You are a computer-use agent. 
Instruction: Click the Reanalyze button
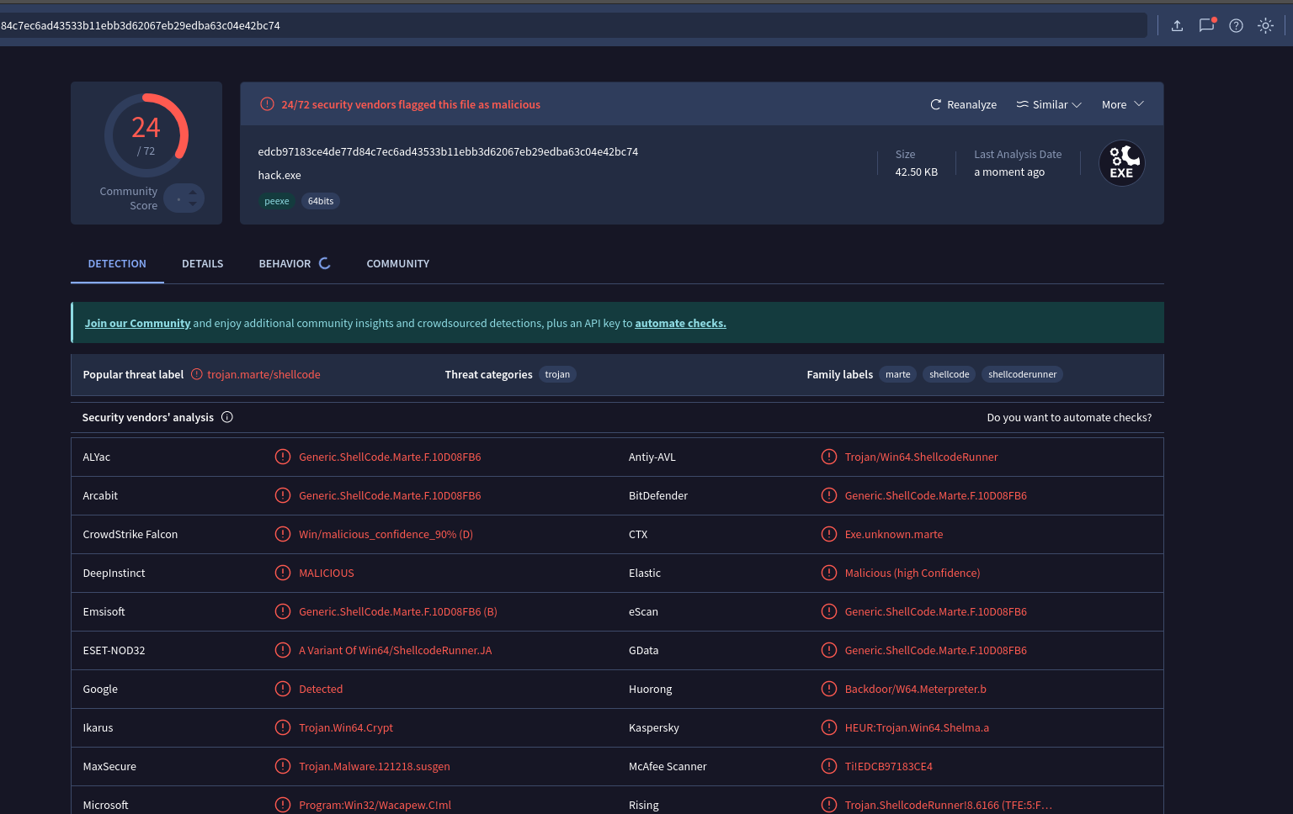(x=963, y=104)
